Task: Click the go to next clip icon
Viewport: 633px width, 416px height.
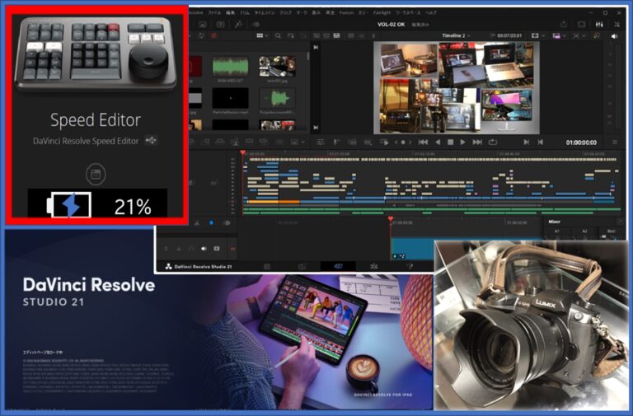Action: pos(526,142)
